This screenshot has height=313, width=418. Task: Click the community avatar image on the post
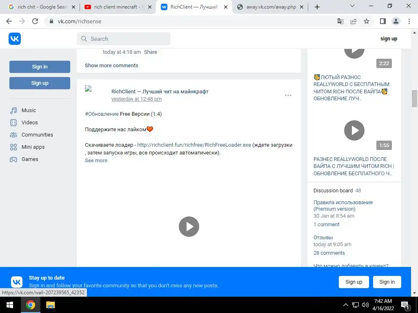[88, 88]
